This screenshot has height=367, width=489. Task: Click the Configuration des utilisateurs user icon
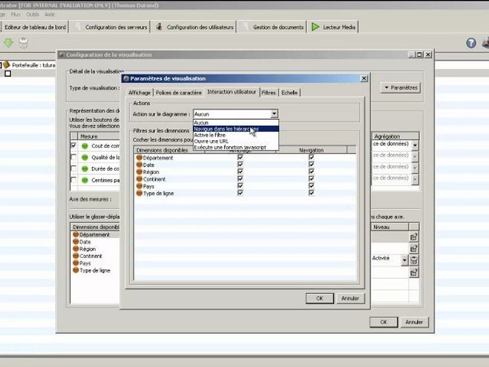point(159,27)
